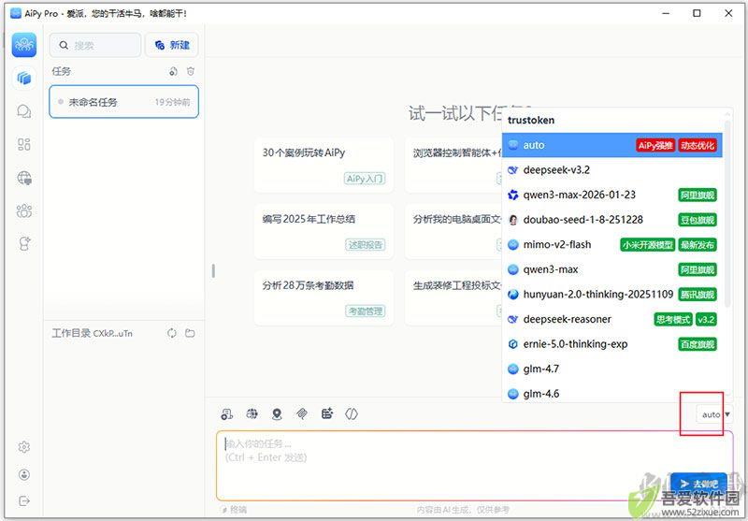The width and height of the screenshot is (748, 521).
Task: Select deepseek-v3.2 from model list
Action: click(612, 170)
